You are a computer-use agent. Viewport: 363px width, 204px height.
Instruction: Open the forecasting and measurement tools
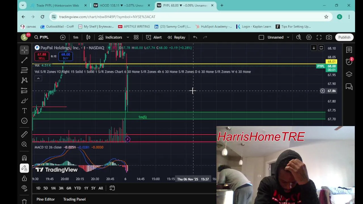coord(24,90)
